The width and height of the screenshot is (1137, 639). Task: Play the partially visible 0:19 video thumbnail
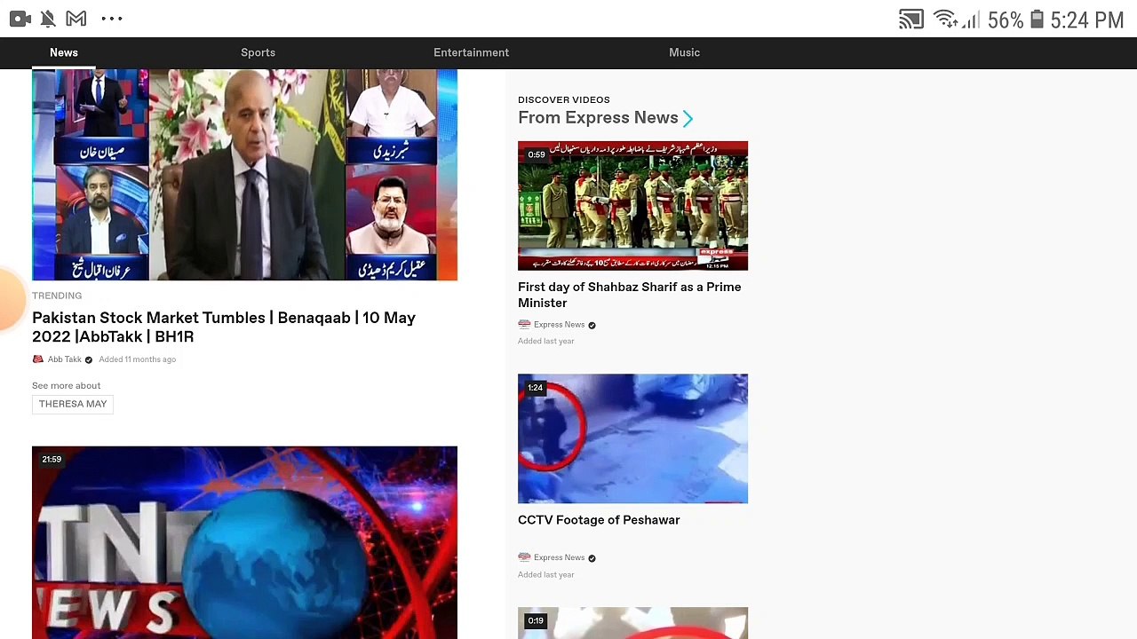(x=632, y=623)
